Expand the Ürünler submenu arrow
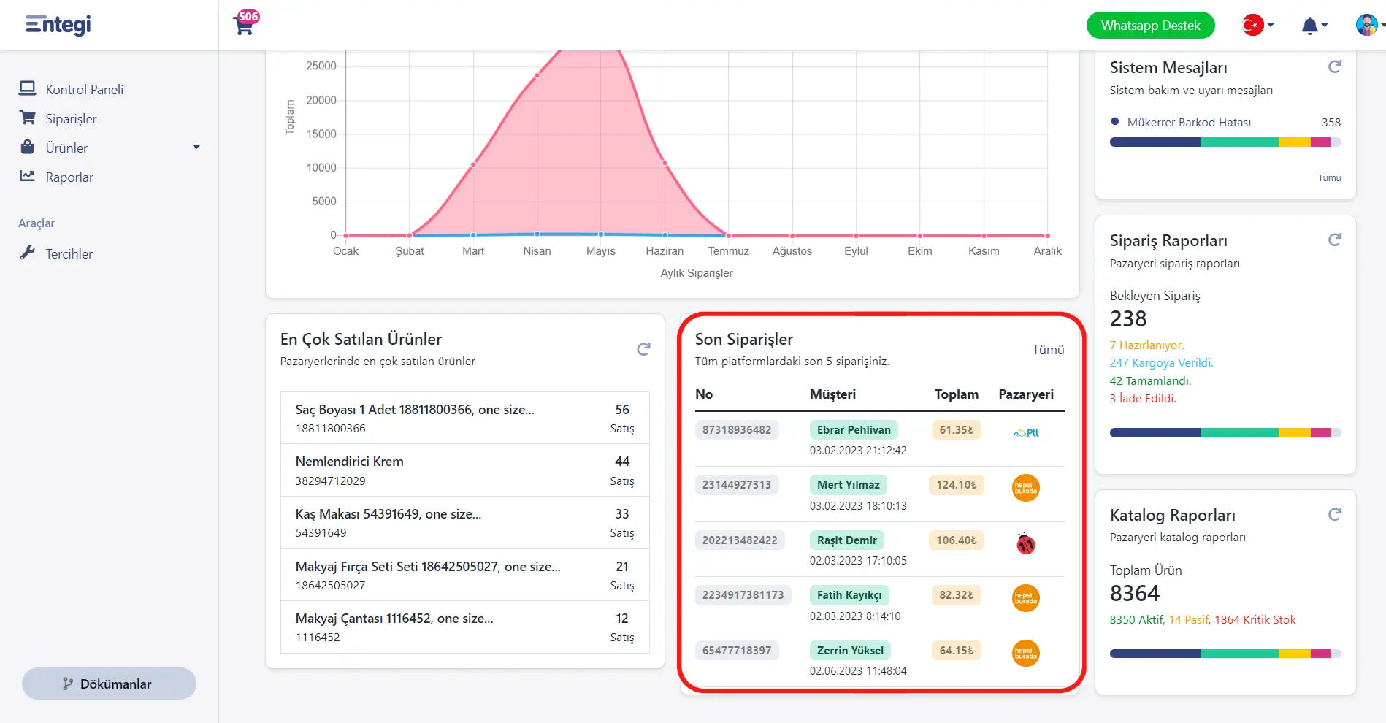Viewport: 1386px width, 723px height. (196, 148)
